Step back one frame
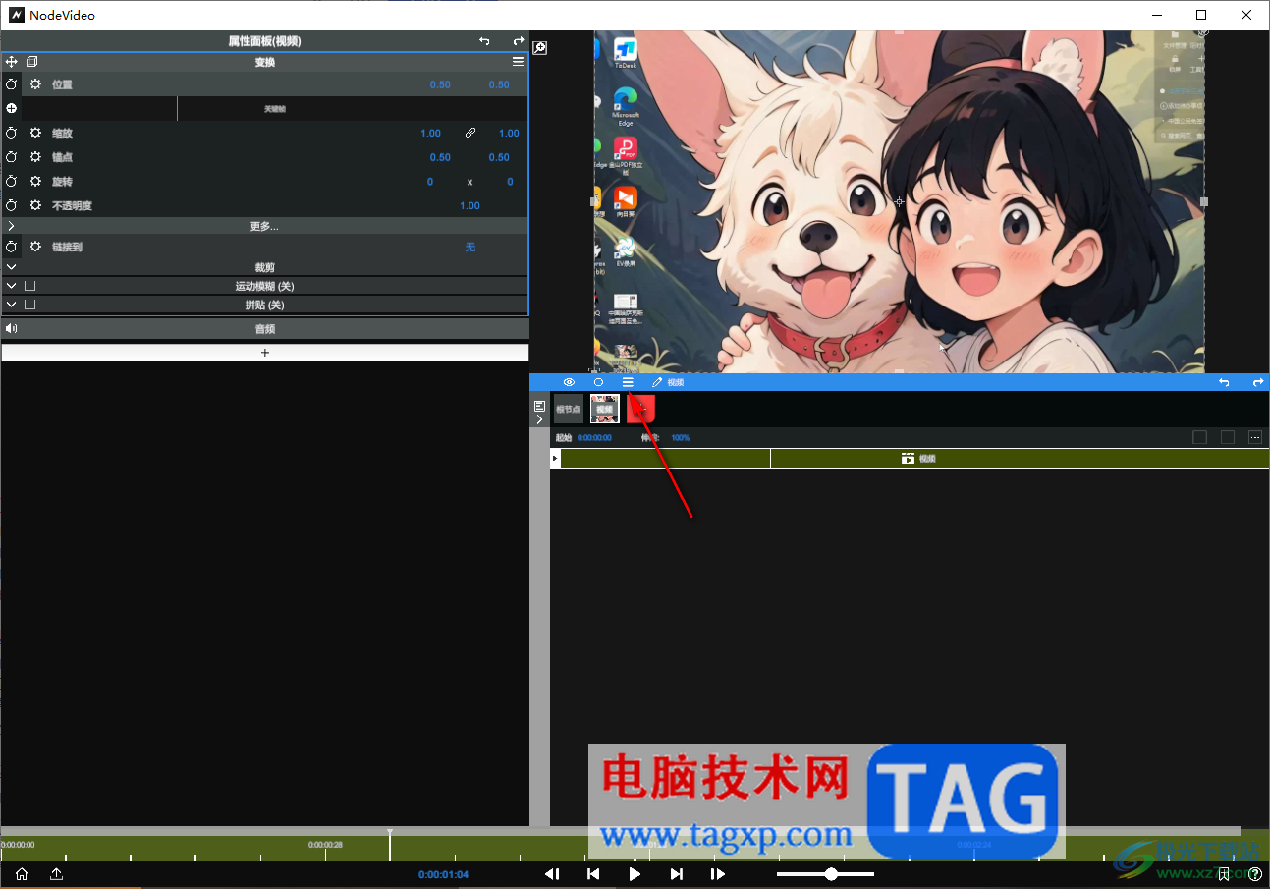 [x=552, y=874]
